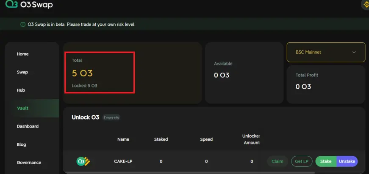This screenshot has height=174, width=369.
Task: Click the purple Unstake button
Action: (x=347, y=161)
